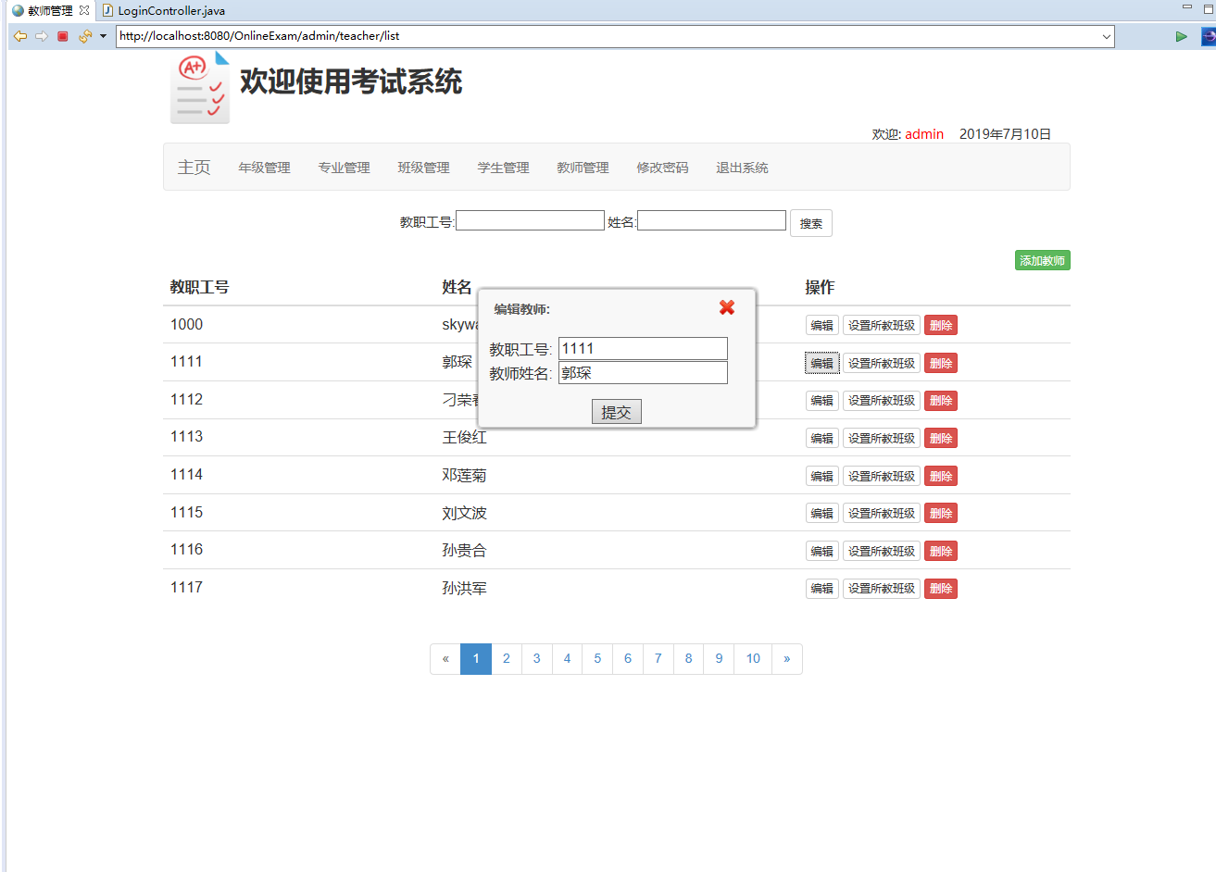Close the 教师管理 browser tab
The image size is (1216, 872).
pyautogui.click(x=84, y=10)
